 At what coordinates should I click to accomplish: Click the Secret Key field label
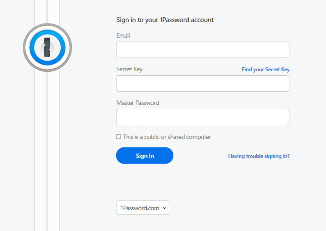(129, 69)
